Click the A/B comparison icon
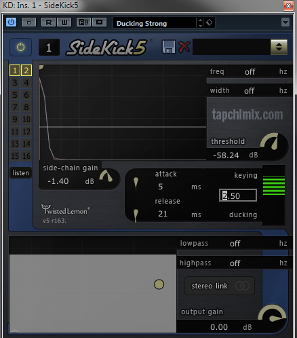 pyautogui.click(x=83, y=22)
